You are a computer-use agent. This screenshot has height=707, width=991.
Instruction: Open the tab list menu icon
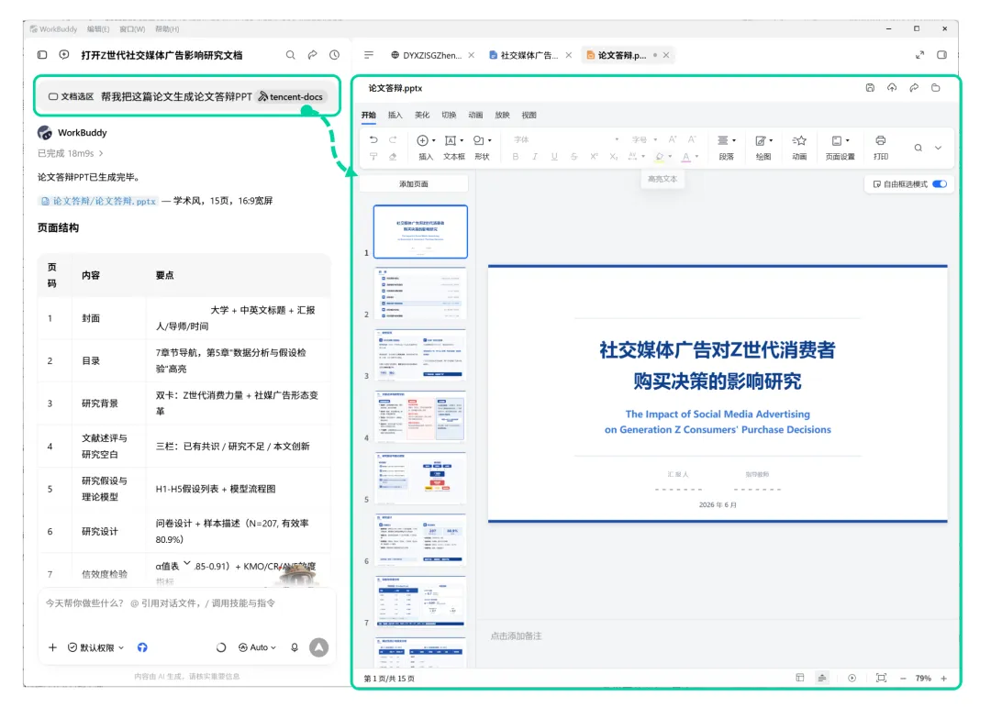tap(369, 55)
